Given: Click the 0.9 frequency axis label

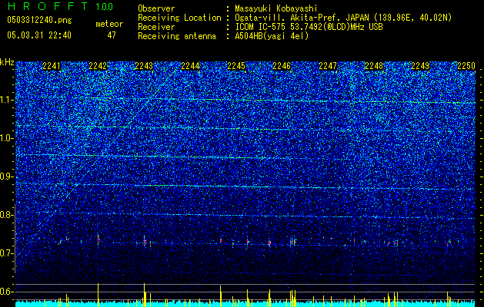Looking at the screenshot, I should click(6, 177).
